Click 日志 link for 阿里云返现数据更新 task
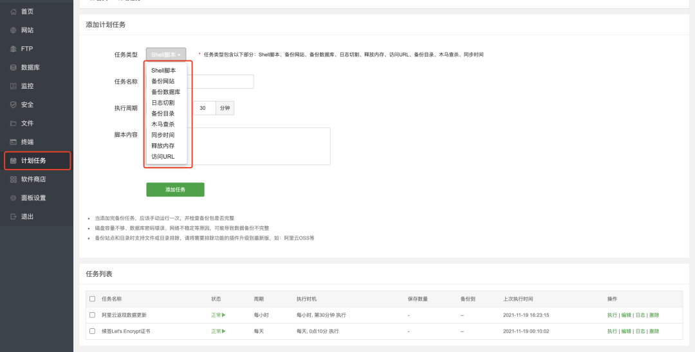695x352 pixels. point(640,315)
